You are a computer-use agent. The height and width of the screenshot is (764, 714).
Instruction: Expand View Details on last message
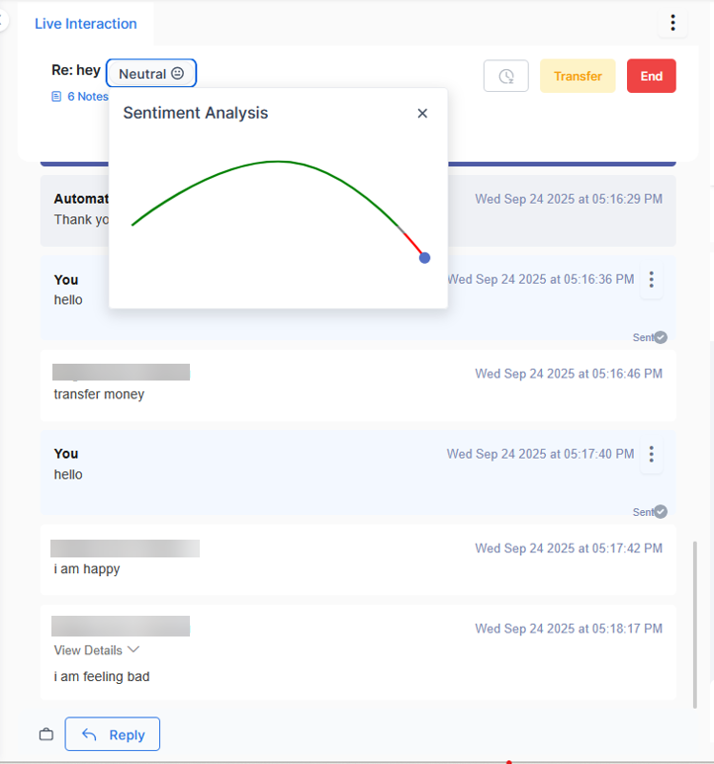coord(88,650)
